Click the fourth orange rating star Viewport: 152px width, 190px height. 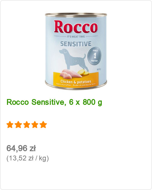pos(35,125)
